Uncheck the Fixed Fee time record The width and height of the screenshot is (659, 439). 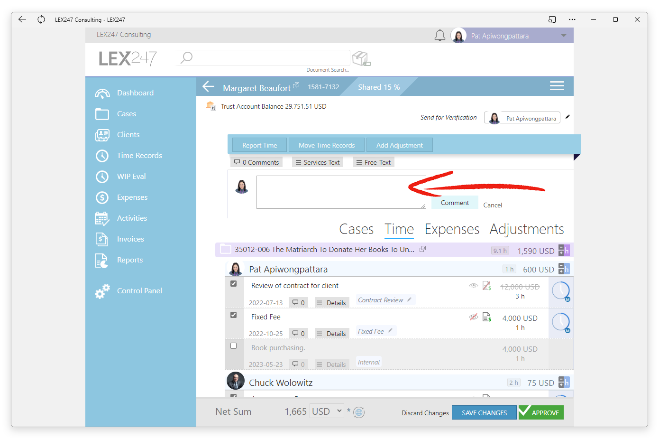(x=233, y=315)
